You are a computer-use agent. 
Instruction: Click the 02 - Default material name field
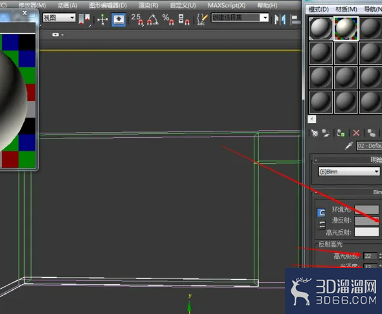[x=369, y=146]
